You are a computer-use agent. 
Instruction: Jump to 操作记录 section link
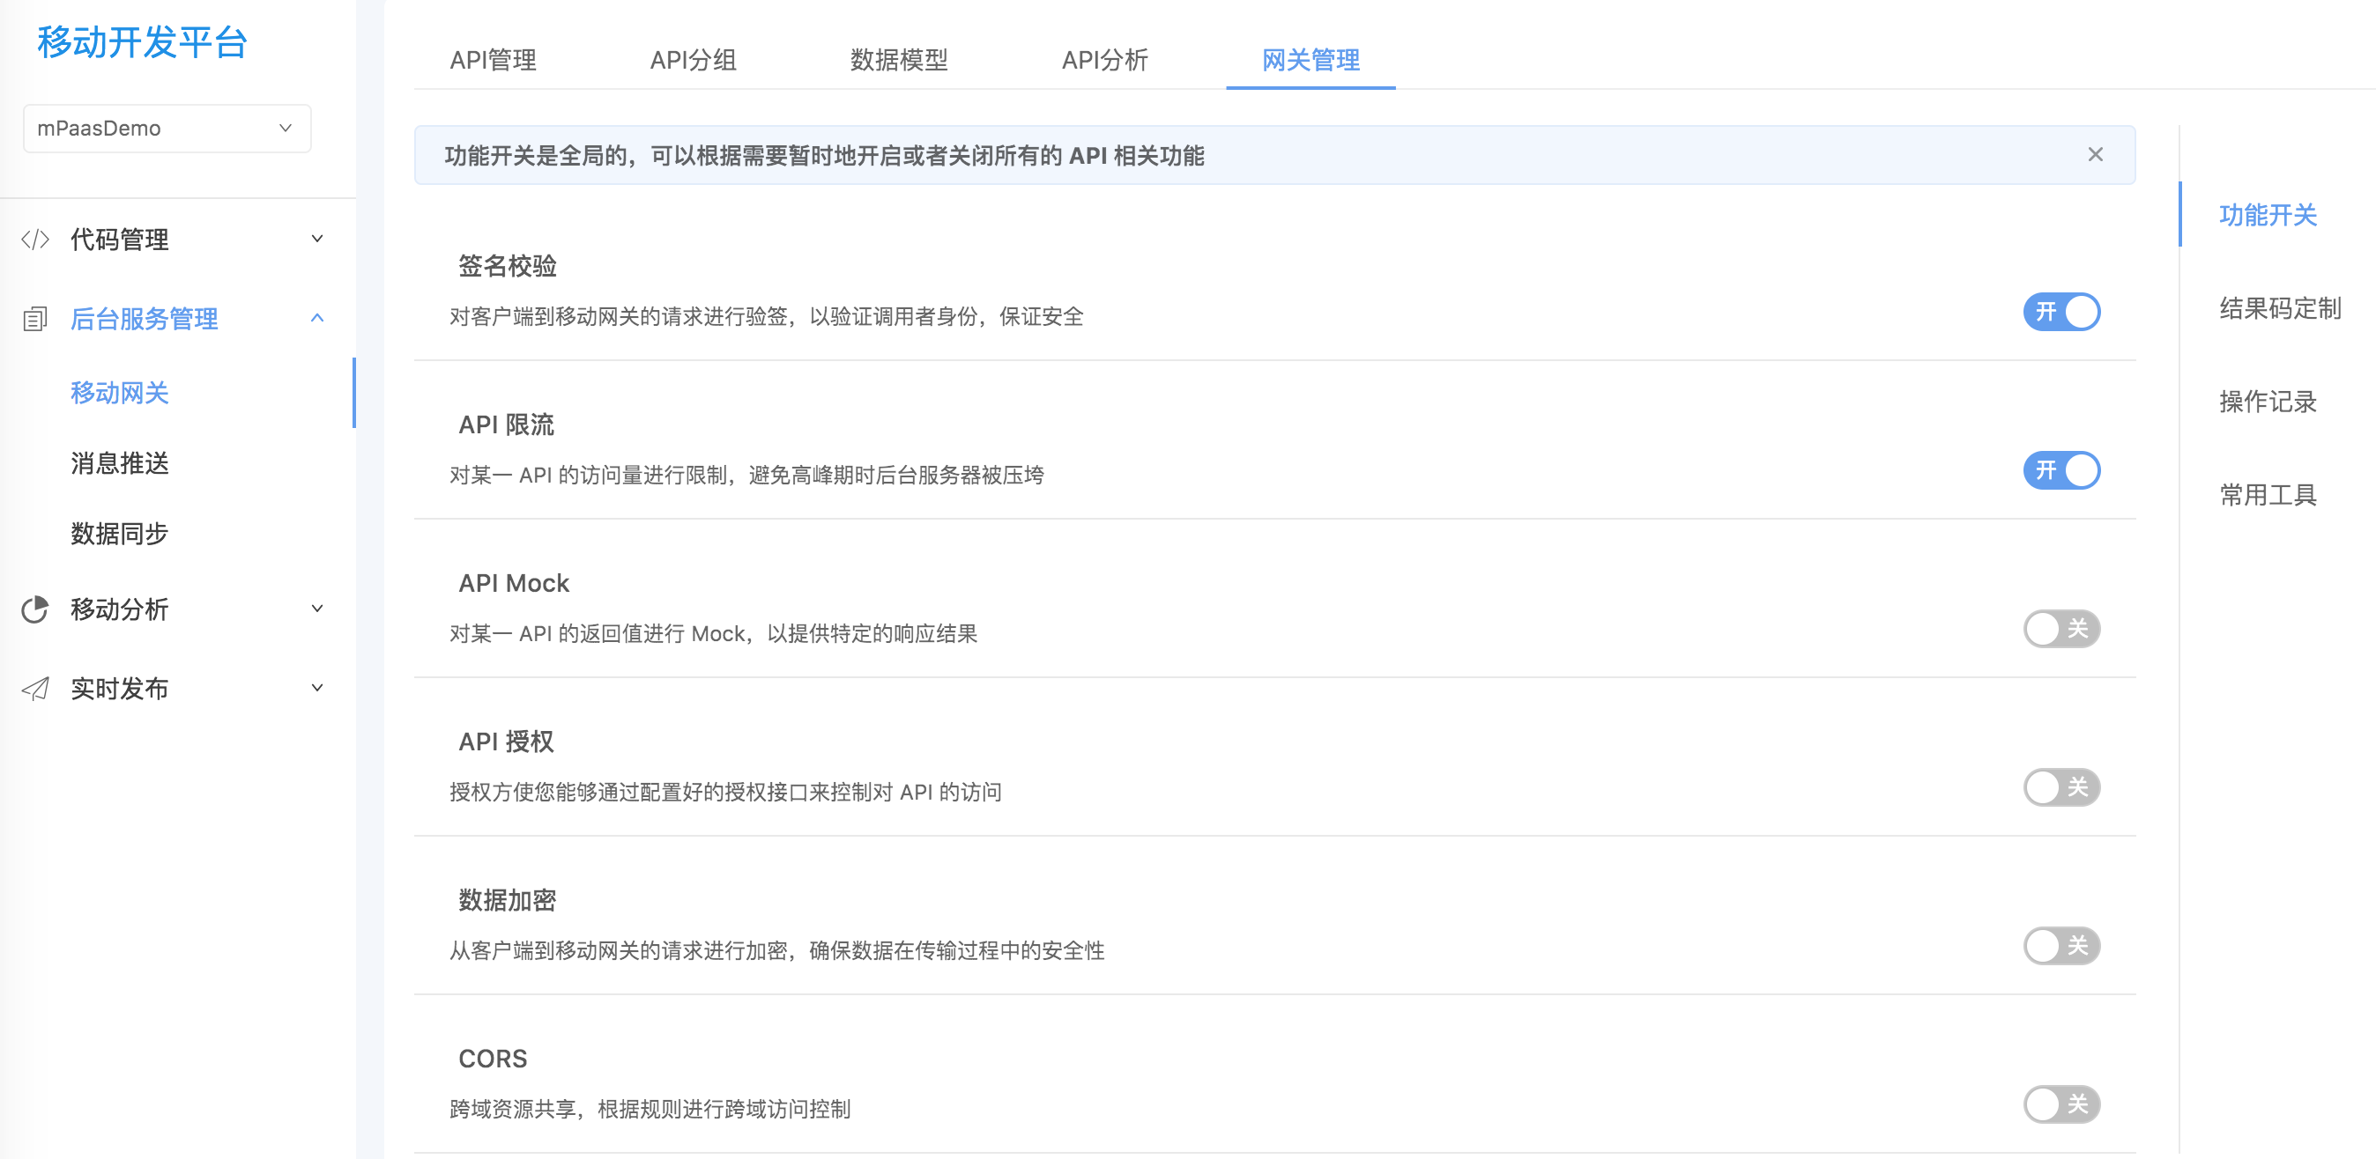click(x=2268, y=402)
